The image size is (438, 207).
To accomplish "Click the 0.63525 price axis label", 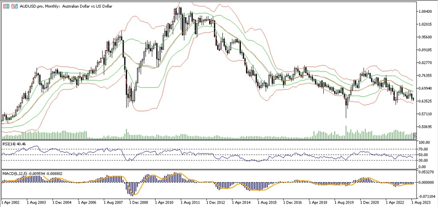I will pos(426,101).
